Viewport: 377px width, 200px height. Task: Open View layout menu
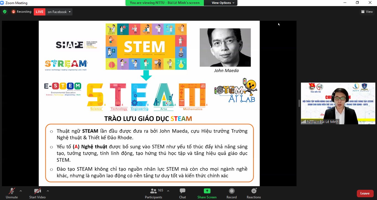pos(367,12)
